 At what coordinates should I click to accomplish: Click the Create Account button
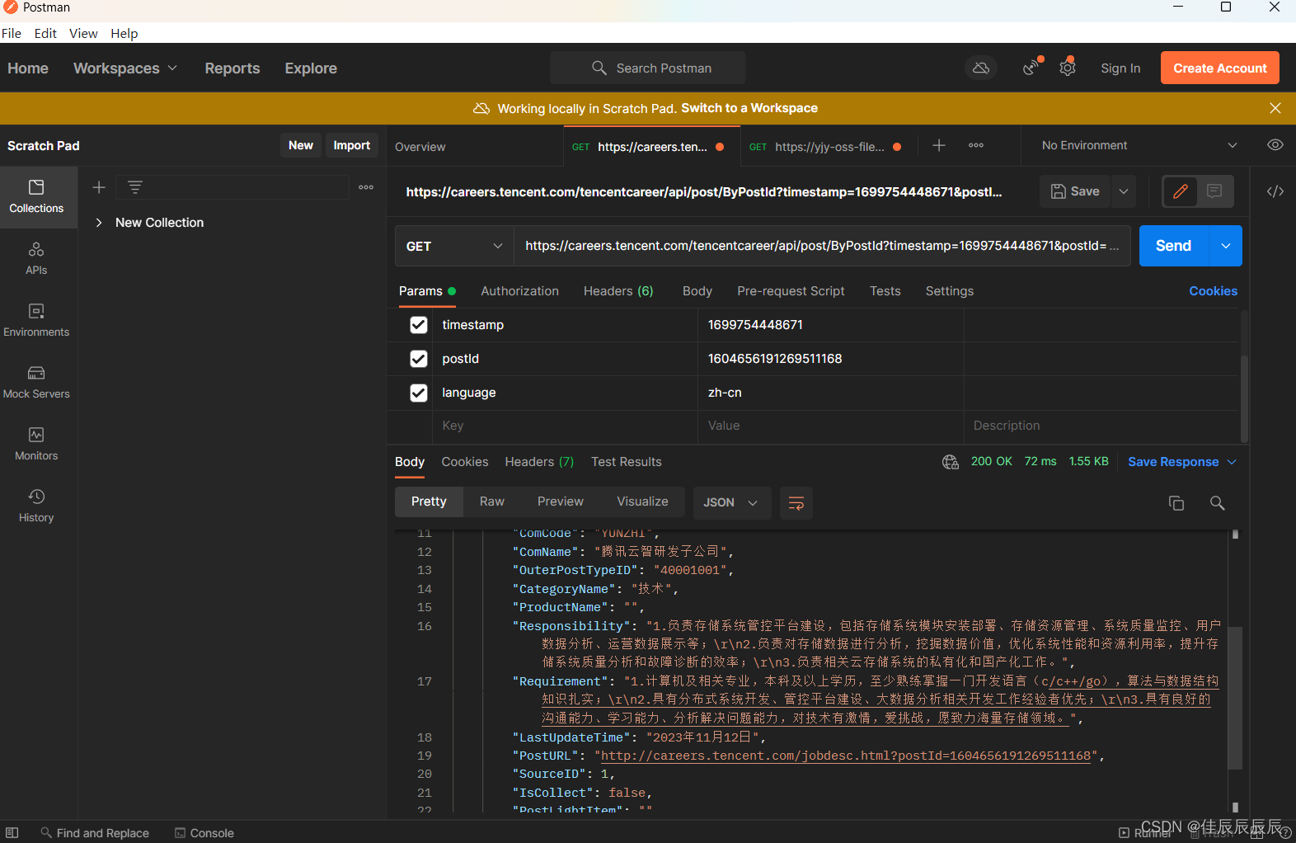(x=1220, y=68)
